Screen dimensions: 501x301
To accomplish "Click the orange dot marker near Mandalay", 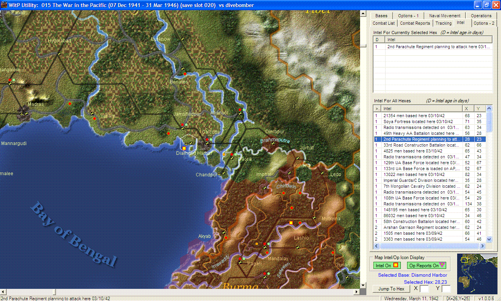I will click(257, 244).
